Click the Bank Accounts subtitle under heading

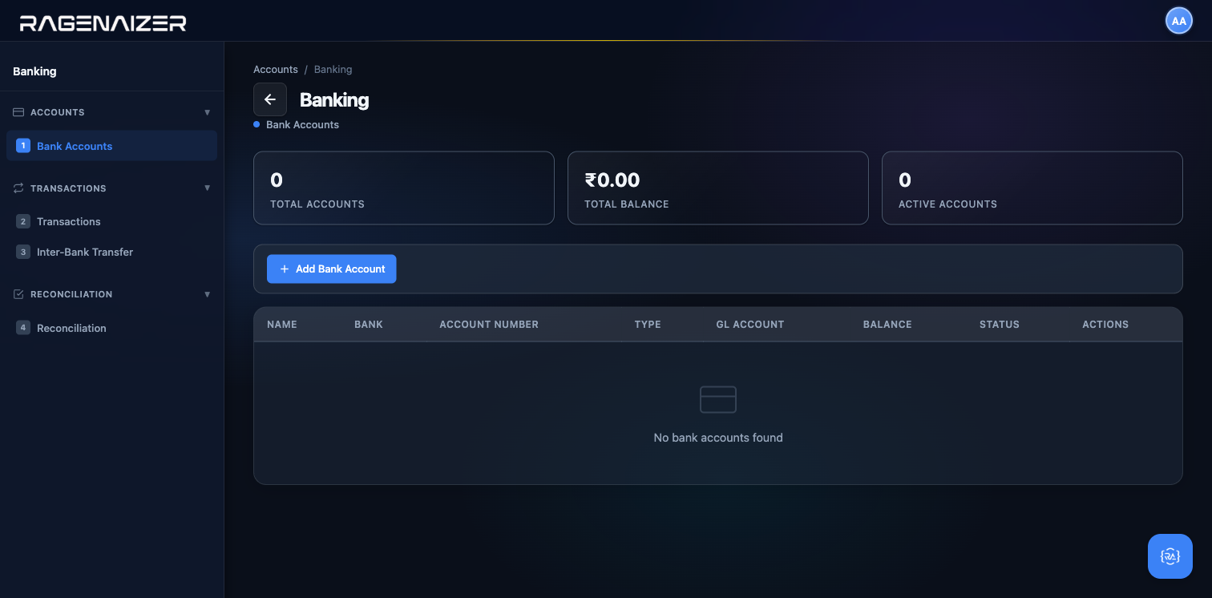click(x=302, y=125)
